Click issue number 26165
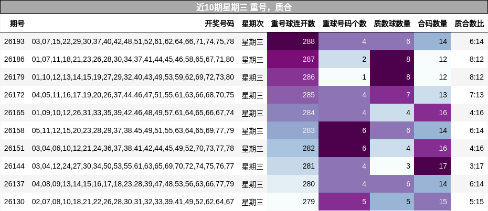The image size is (488, 211). [14, 113]
